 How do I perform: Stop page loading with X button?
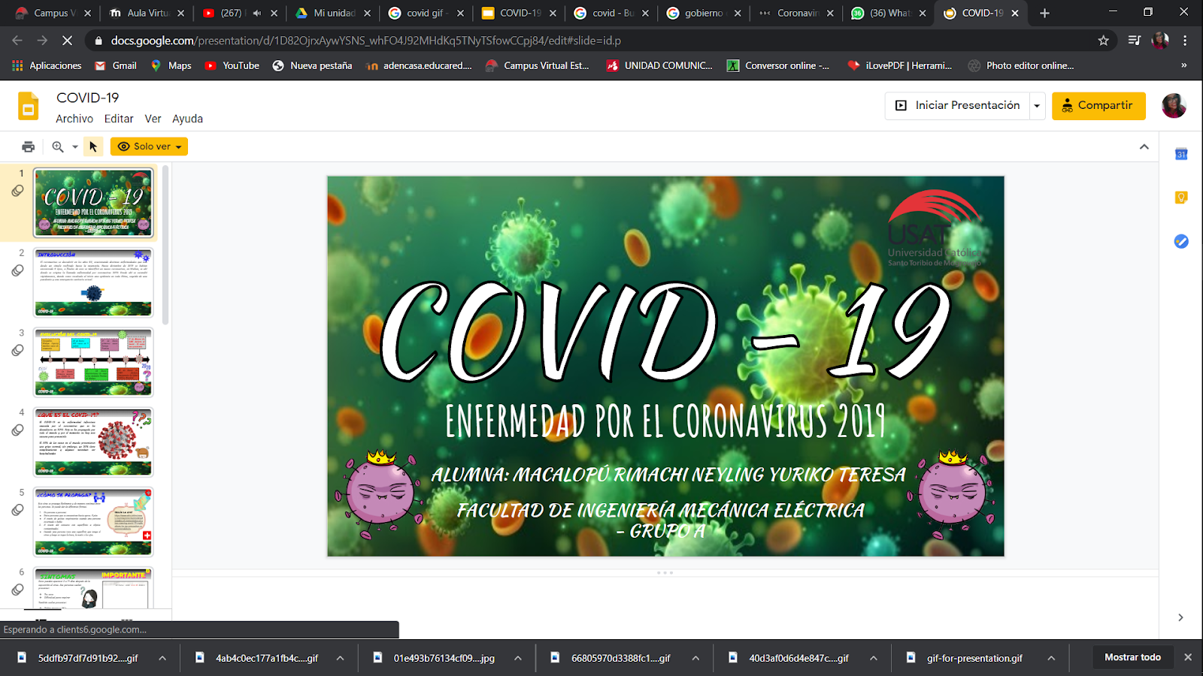67,41
